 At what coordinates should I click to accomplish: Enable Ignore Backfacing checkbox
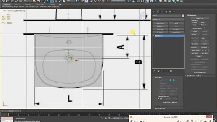pos(159,86)
